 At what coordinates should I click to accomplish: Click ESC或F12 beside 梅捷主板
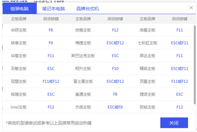115,43
